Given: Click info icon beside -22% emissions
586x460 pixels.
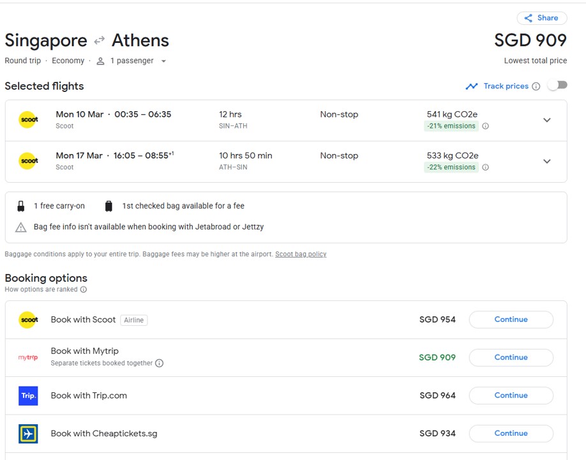Looking at the screenshot, I should (485, 167).
